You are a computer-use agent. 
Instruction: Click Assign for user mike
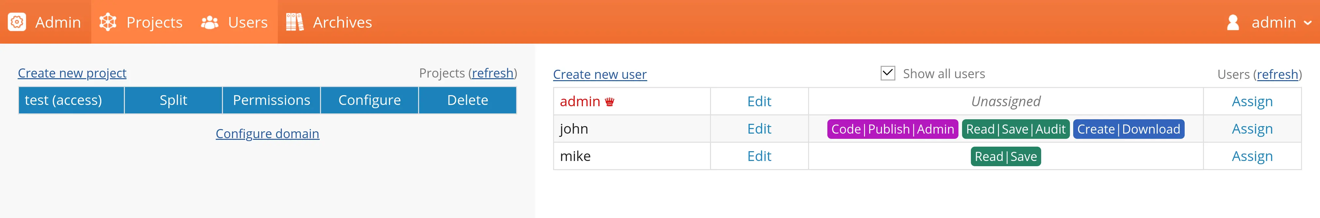[1252, 156]
